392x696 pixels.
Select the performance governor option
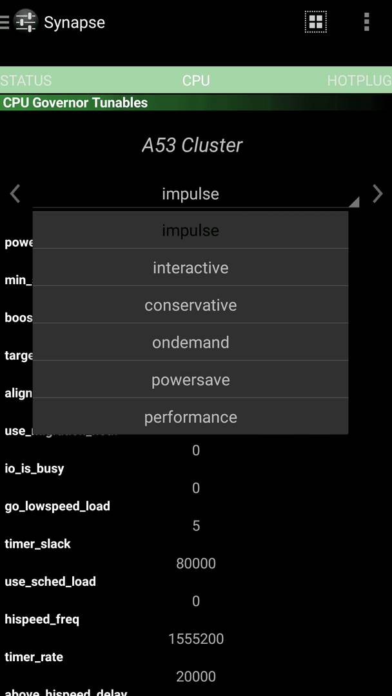(x=190, y=417)
